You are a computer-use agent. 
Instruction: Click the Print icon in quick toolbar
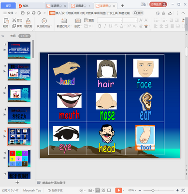click(34, 13)
